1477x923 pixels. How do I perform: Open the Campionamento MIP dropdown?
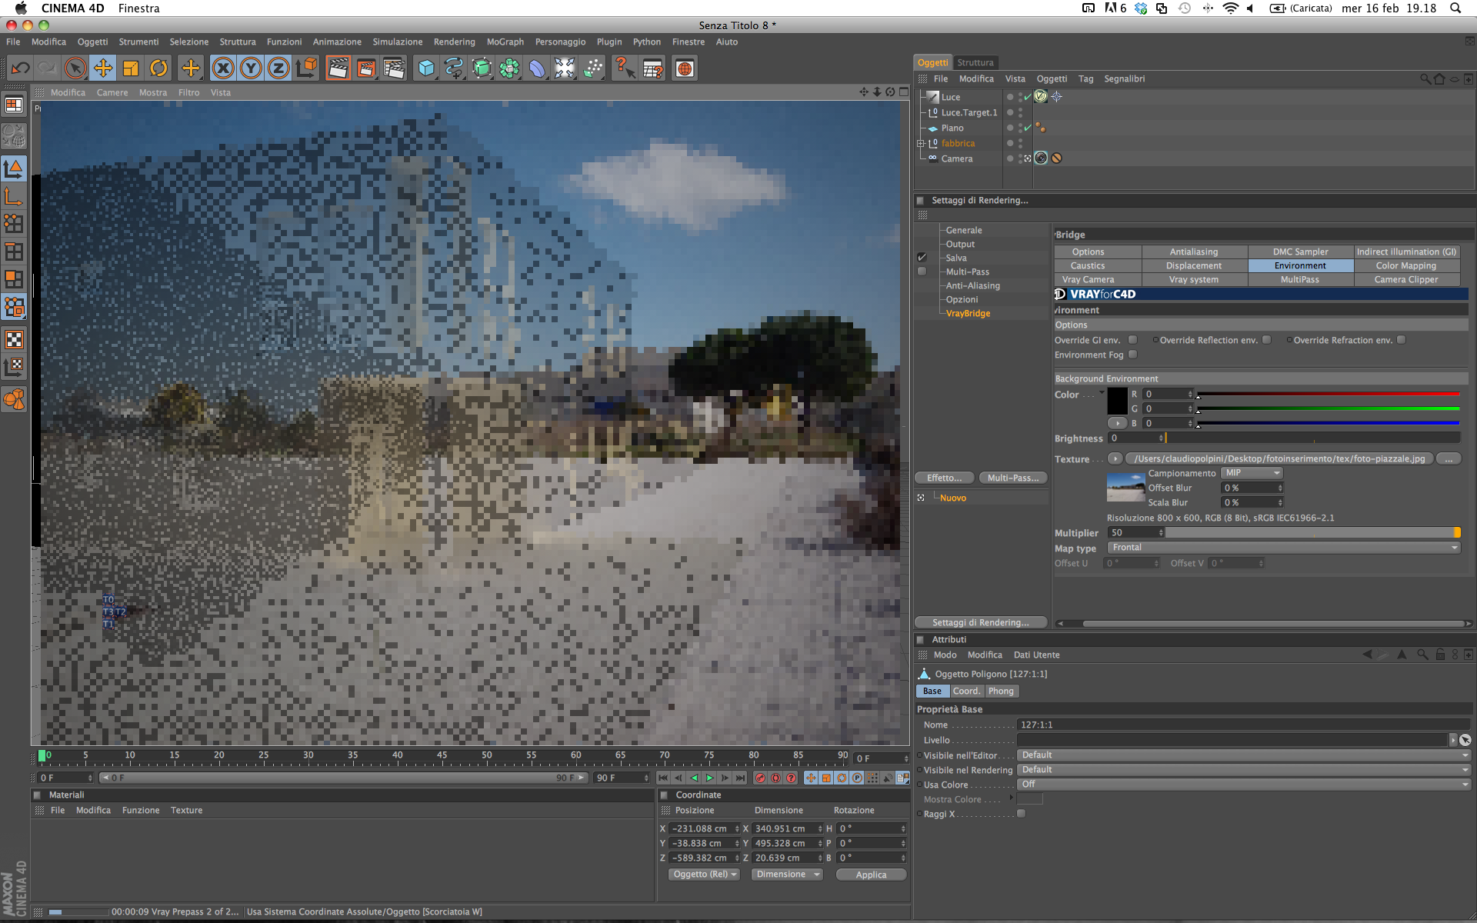1252,473
